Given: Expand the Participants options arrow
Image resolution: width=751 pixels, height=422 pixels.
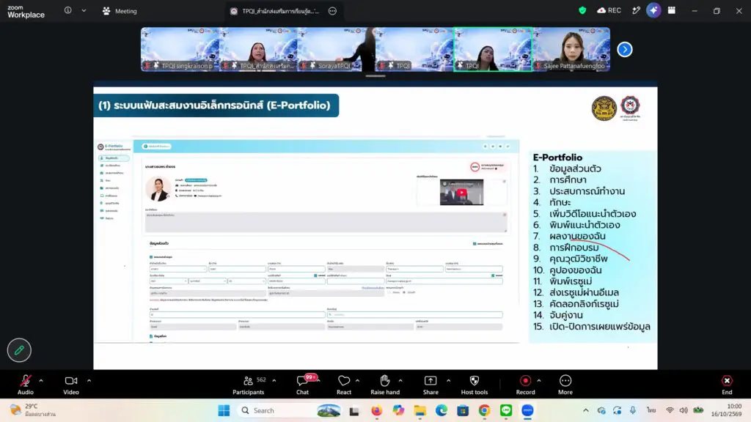Looking at the screenshot, I should [274, 381].
